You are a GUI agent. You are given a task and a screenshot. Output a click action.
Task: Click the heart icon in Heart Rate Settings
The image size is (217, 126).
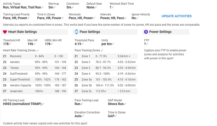coord(5,32)
